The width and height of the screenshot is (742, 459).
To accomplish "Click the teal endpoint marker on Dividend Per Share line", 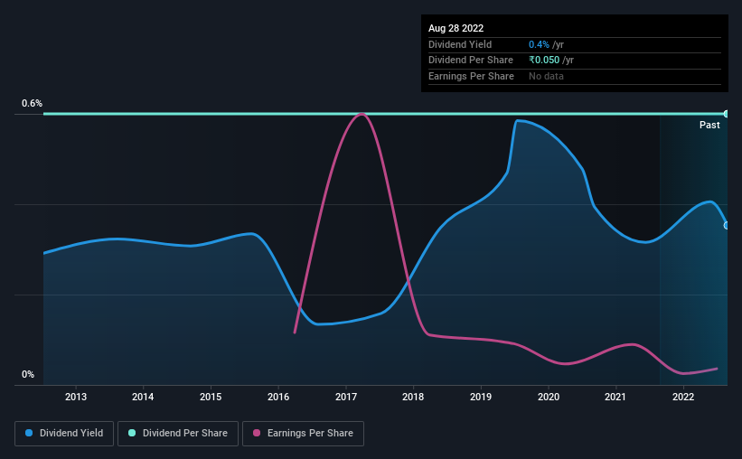I will tap(727, 114).
